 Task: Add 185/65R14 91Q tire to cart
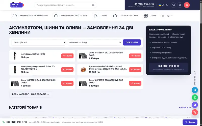click(135, 56)
